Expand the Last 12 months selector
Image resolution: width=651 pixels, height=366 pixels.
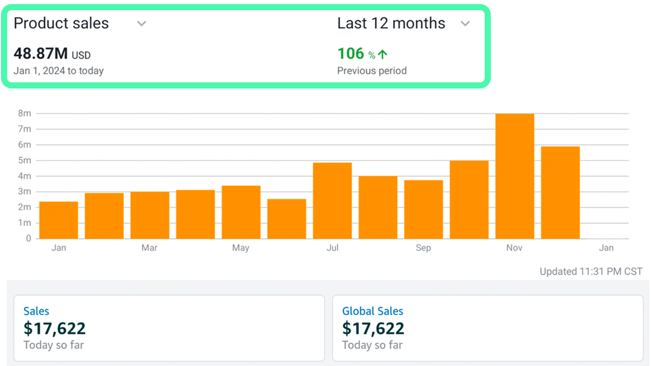(x=465, y=23)
